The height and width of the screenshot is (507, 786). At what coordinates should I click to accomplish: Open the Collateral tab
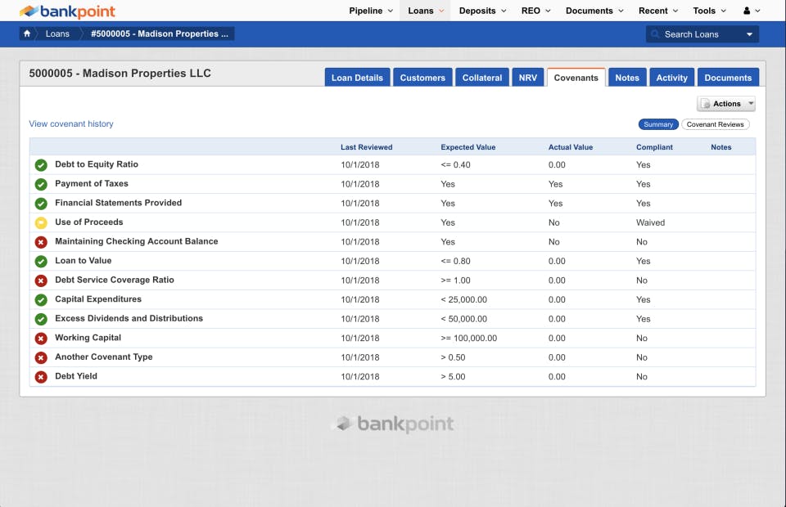click(x=482, y=78)
